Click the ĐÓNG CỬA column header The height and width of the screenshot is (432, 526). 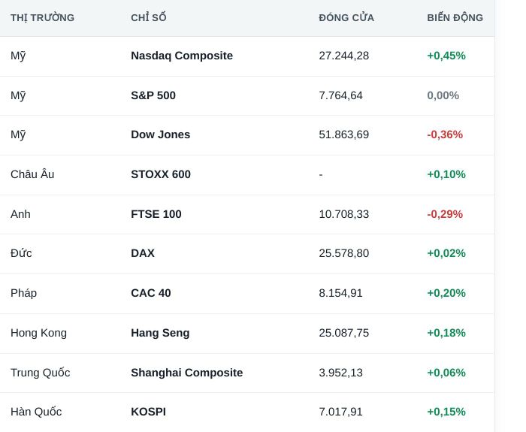coord(346,18)
